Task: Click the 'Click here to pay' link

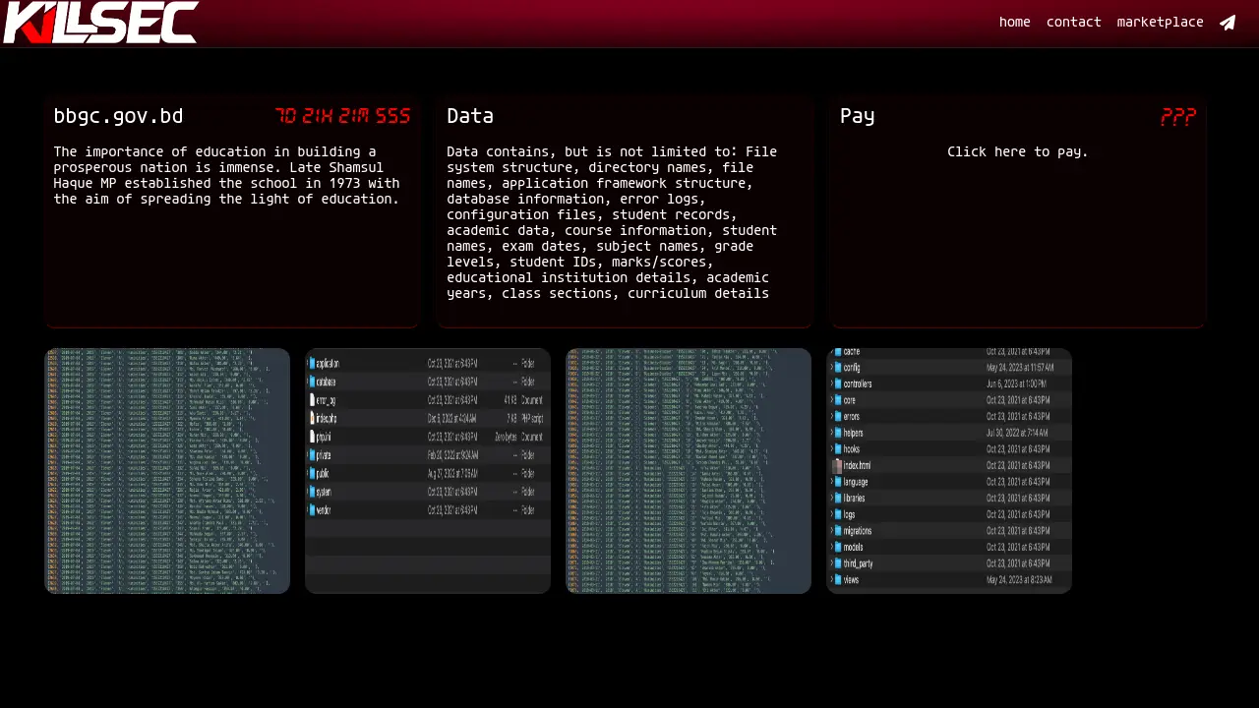Action: 1017,152
